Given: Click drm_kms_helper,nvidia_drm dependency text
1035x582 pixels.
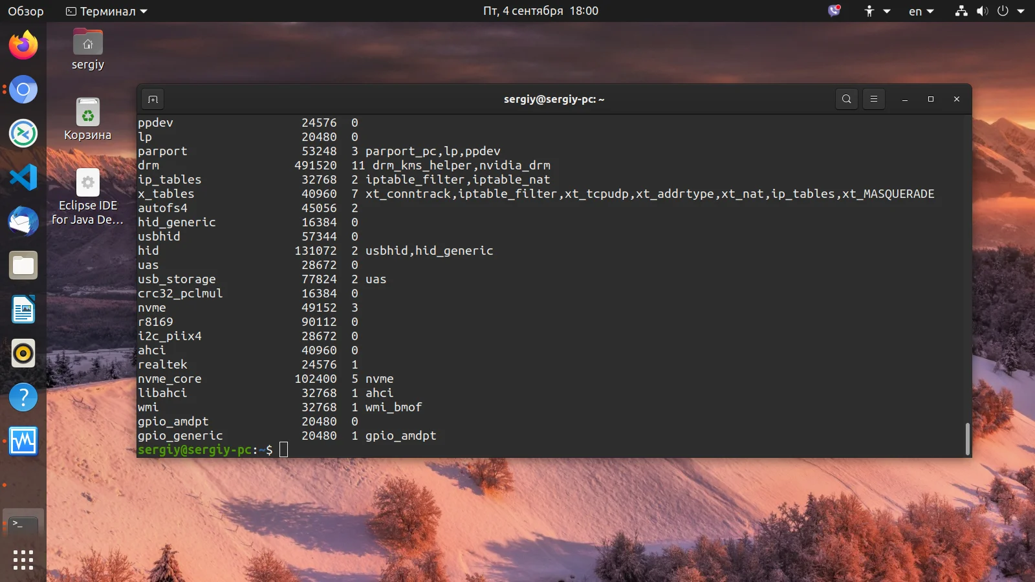Looking at the screenshot, I should pos(461,166).
